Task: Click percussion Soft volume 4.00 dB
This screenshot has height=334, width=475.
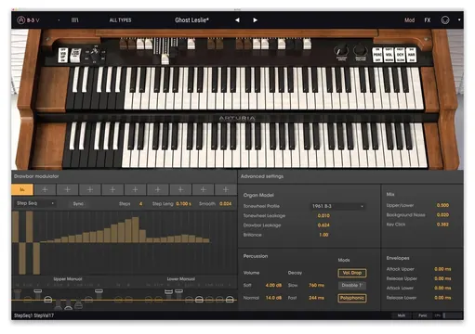Action: pyautogui.click(x=273, y=285)
